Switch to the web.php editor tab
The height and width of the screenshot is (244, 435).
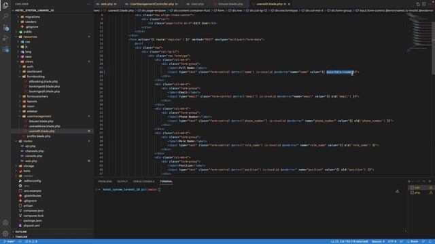(107, 4)
